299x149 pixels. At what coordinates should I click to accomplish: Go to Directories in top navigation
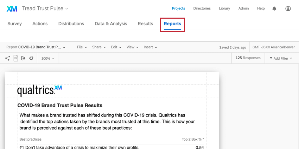pos(202,8)
